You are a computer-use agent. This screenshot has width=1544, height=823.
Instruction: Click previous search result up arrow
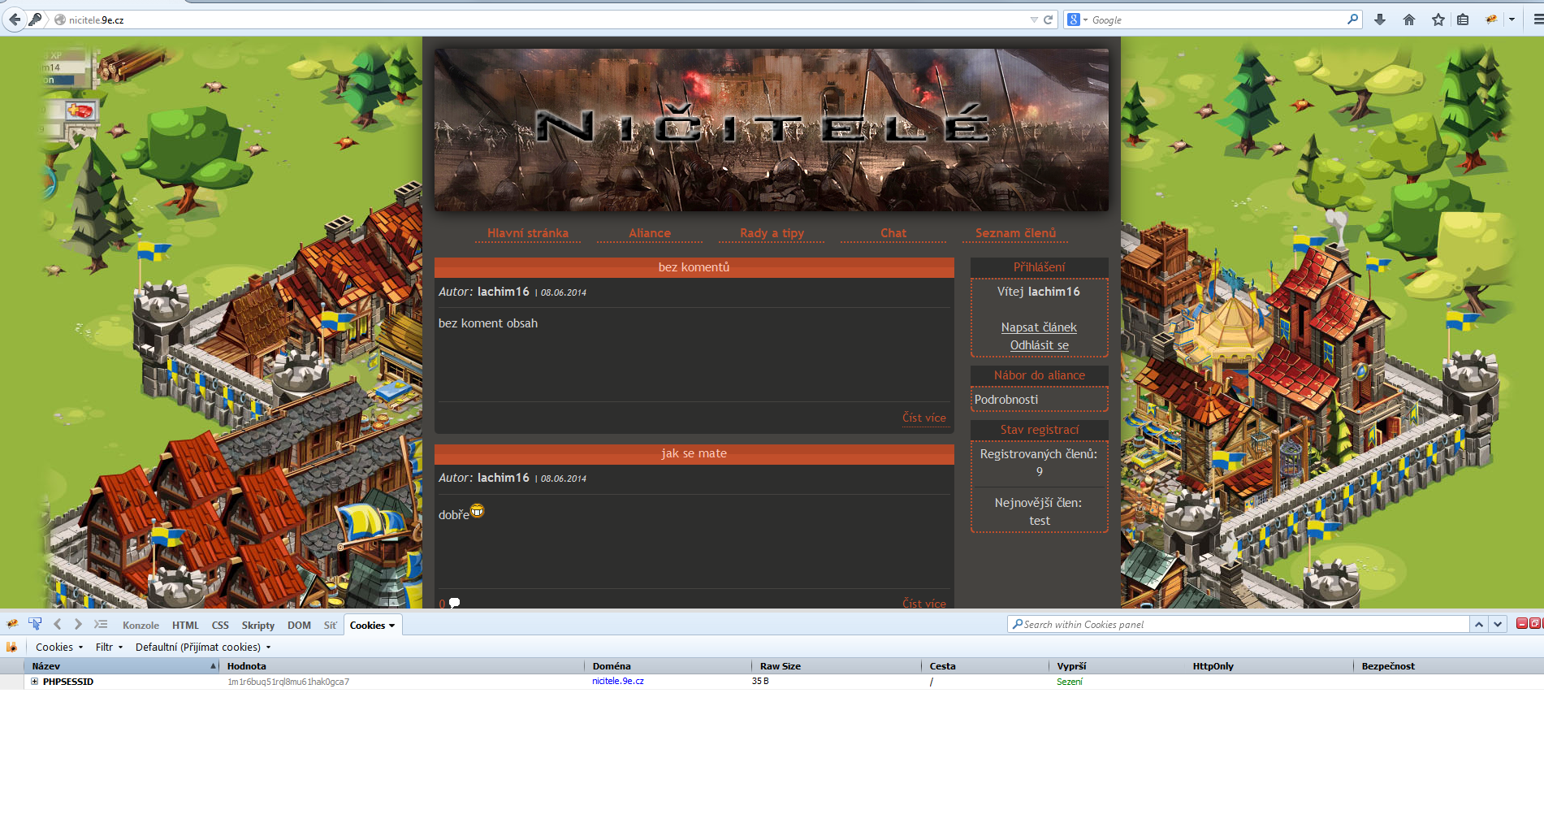[1479, 625]
